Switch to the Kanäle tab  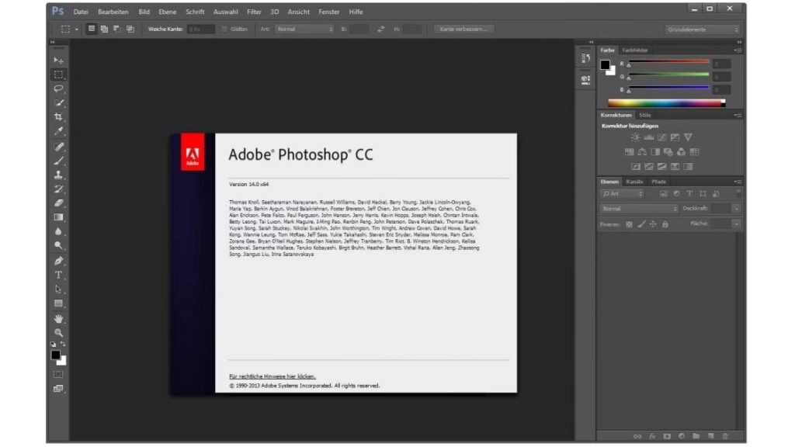point(635,182)
